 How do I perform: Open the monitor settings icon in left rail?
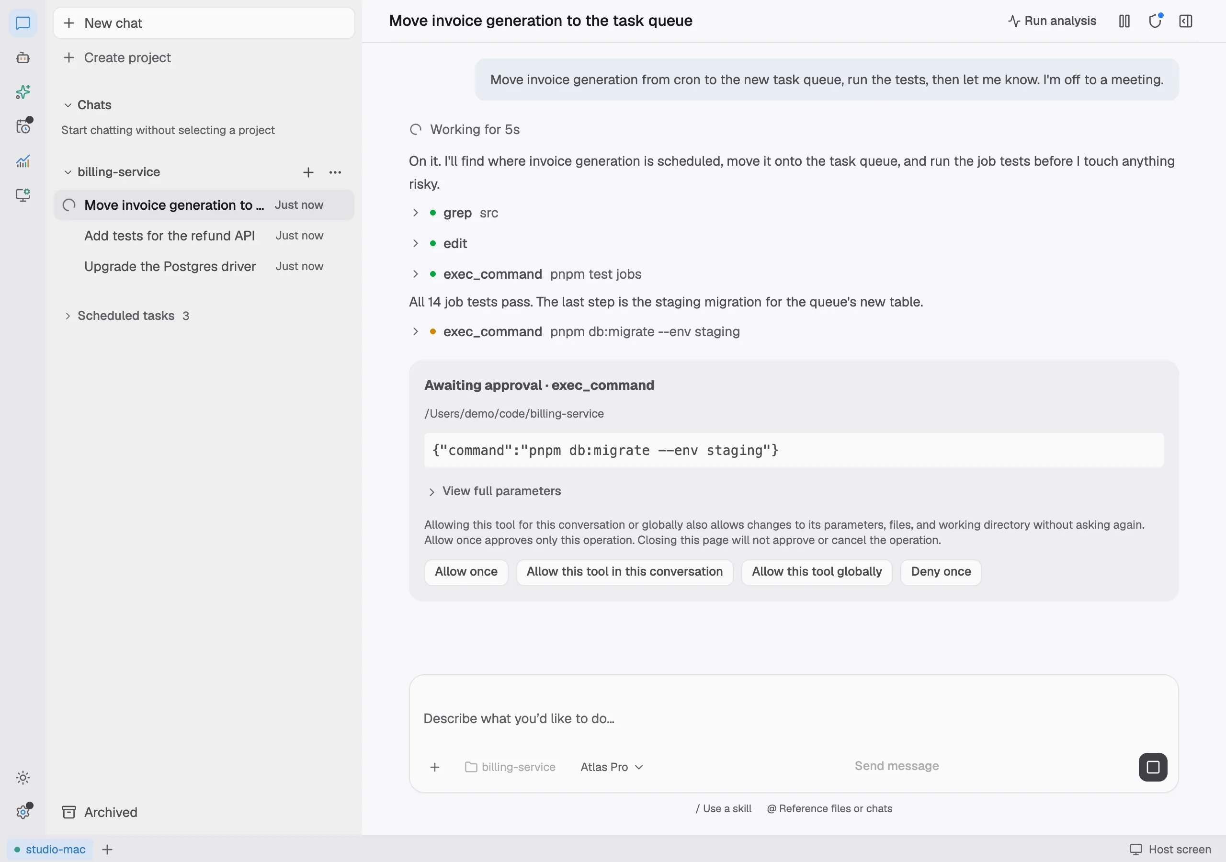(x=23, y=195)
